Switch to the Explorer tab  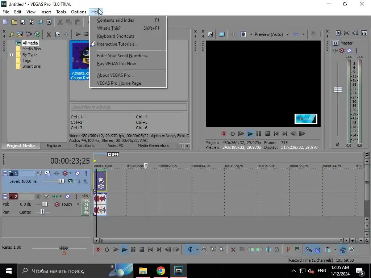pos(54,146)
